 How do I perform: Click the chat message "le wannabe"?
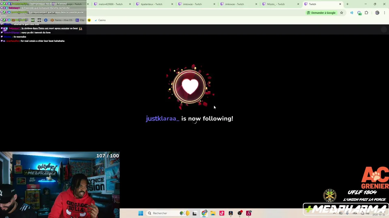20,37
